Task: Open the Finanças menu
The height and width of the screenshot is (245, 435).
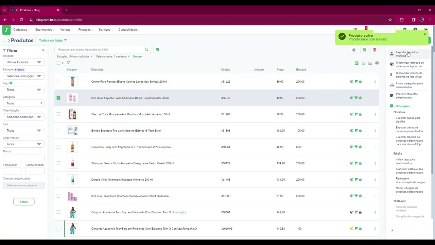Action: point(86,30)
